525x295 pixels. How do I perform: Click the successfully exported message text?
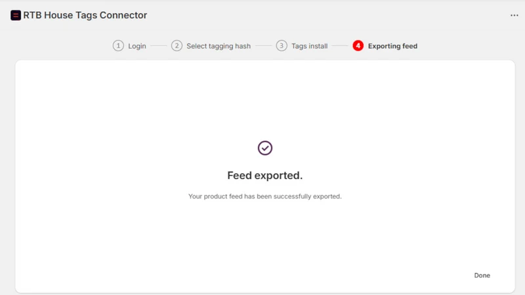click(x=265, y=196)
